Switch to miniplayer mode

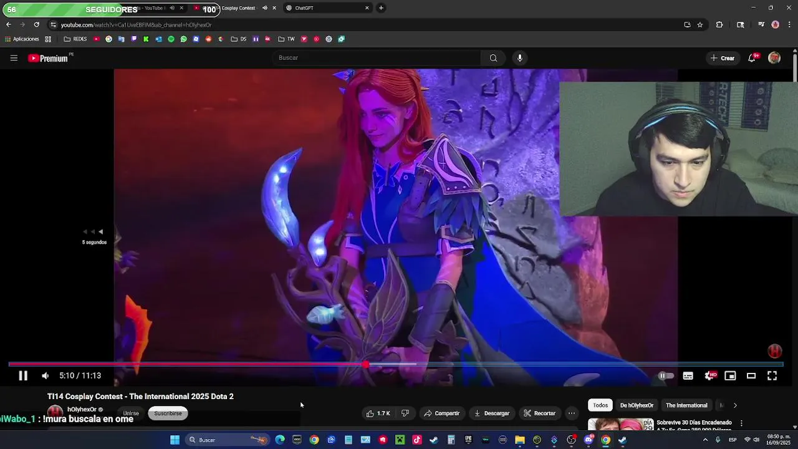tap(730, 375)
